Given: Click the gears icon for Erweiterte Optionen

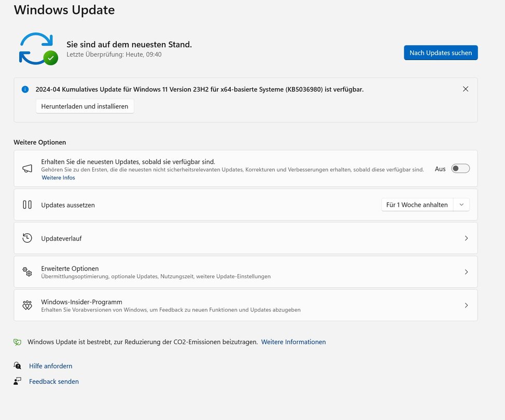Looking at the screenshot, I should point(27,272).
